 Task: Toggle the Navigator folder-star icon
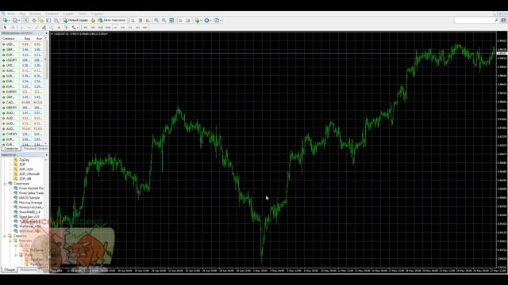(x=41, y=21)
